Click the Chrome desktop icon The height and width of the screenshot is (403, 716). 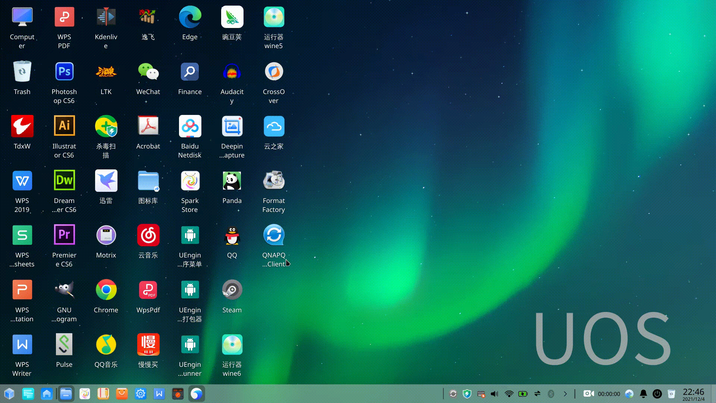(106, 290)
